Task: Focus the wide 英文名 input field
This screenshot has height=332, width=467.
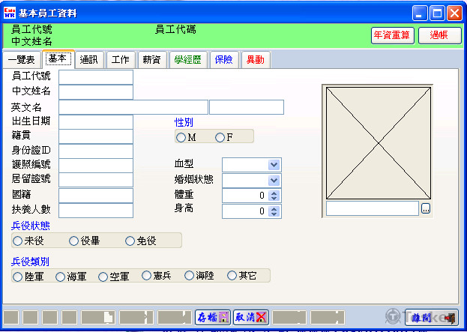Action: [133, 107]
